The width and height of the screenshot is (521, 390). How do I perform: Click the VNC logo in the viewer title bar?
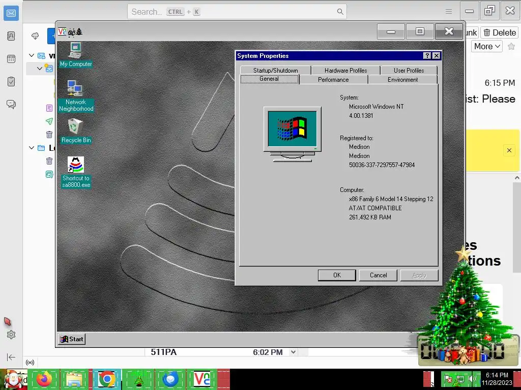pyautogui.click(x=62, y=31)
